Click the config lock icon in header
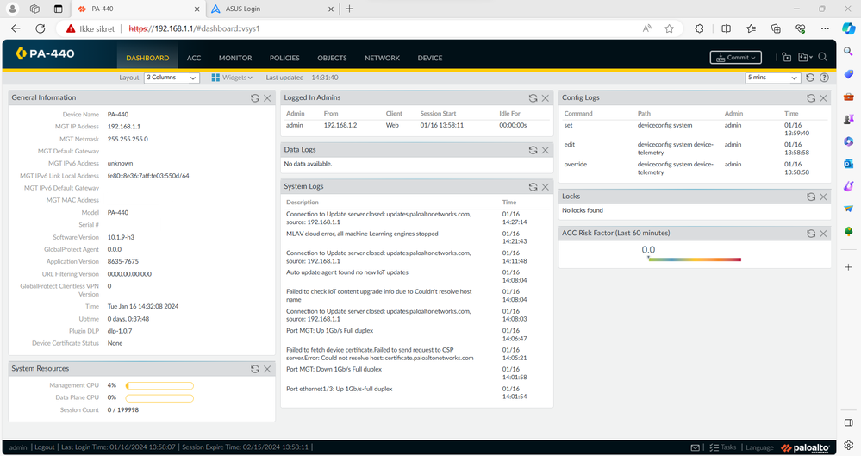Viewport: 861px width, 456px height. pyautogui.click(x=786, y=58)
